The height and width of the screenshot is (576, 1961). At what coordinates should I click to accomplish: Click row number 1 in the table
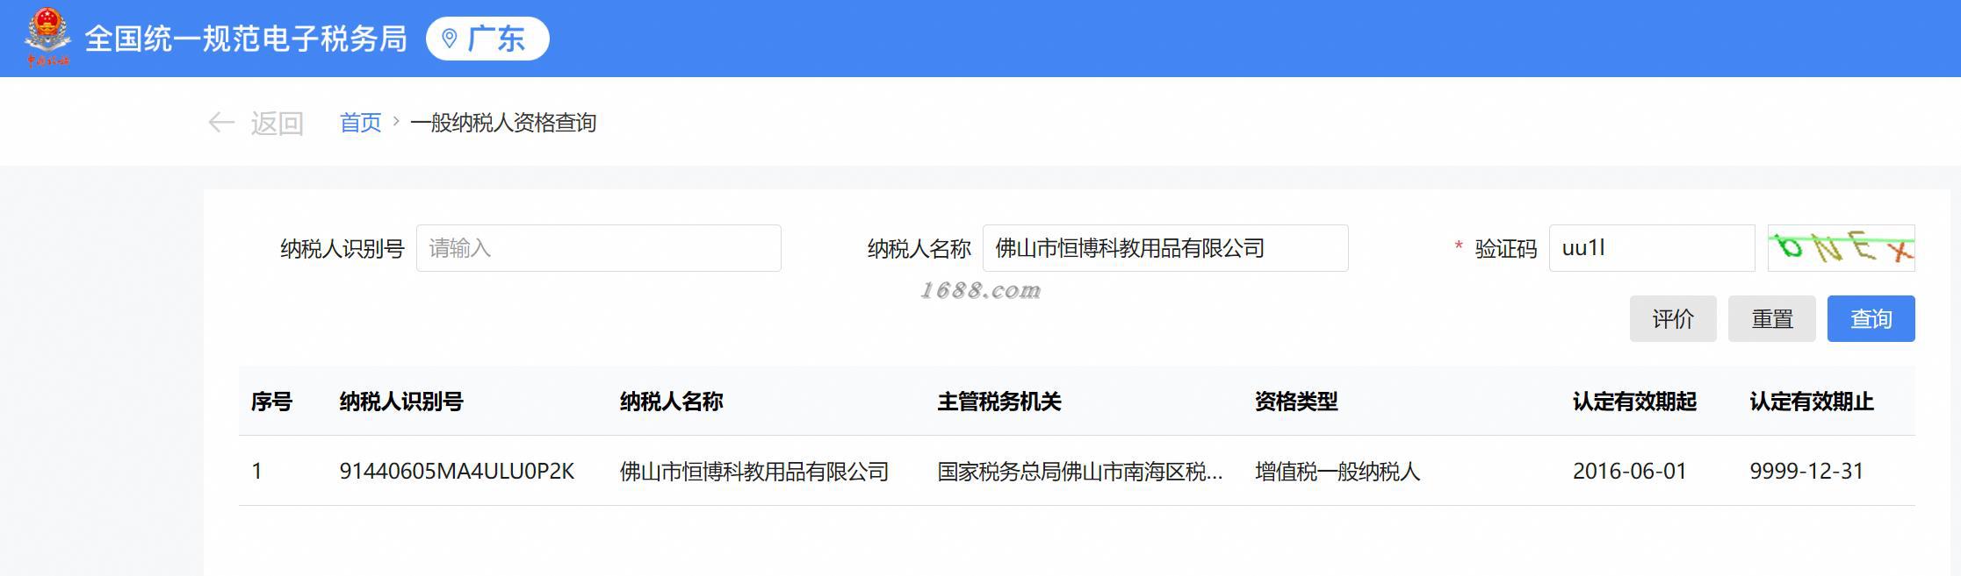(x=256, y=472)
